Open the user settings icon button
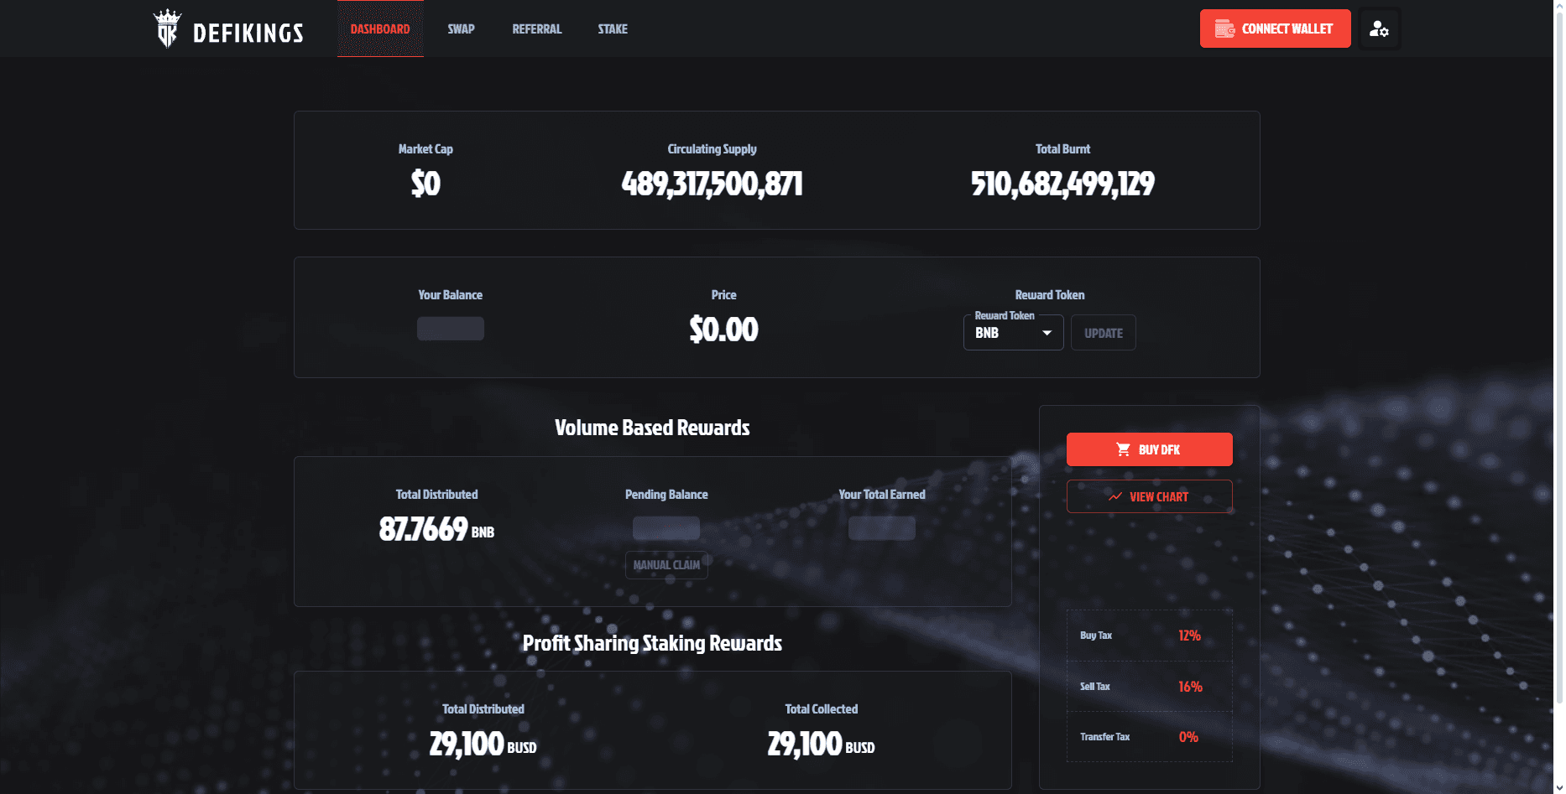Viewport: 1566px width, 794px height. coord(1379,29)
